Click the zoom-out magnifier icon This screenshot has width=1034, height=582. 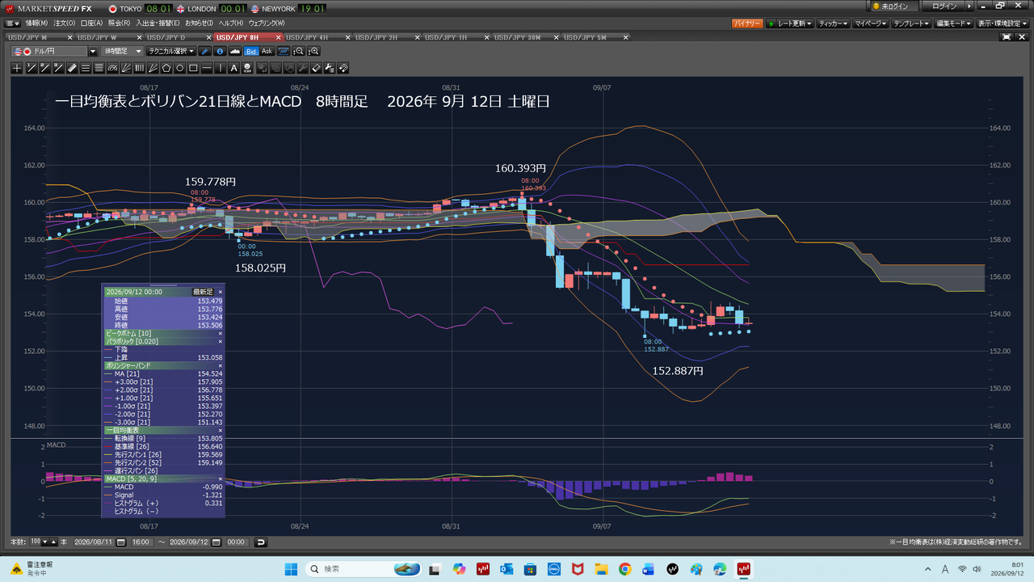pos(299,52)
